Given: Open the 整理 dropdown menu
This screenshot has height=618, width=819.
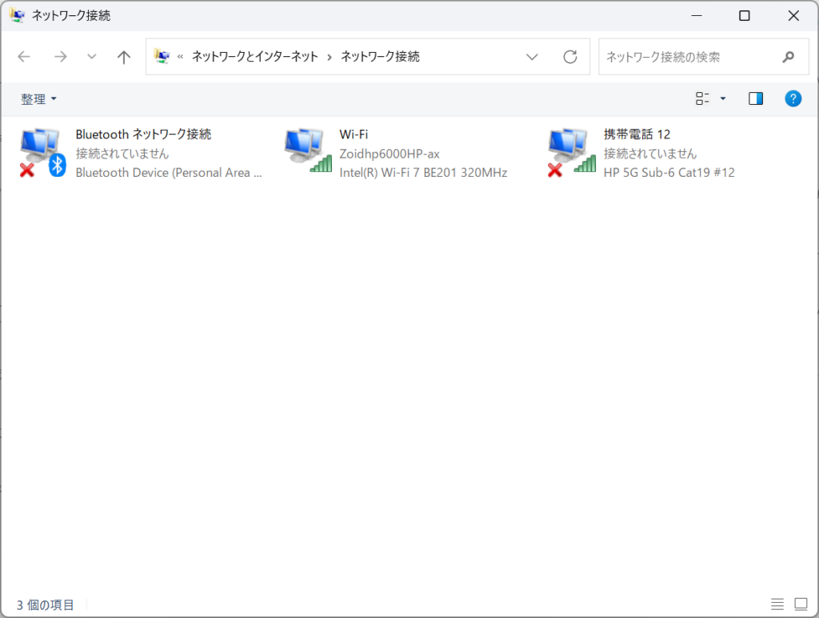Looking at the screenshot, I should (x=38, y=99).
